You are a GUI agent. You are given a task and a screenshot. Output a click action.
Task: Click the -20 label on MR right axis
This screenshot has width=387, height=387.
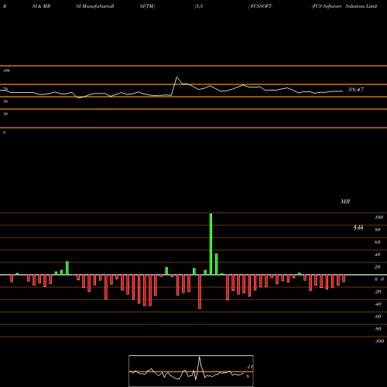coord(378,292)
